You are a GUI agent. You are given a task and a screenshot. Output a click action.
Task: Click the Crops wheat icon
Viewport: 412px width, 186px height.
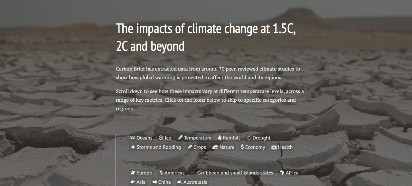click(x=190, y=147)
